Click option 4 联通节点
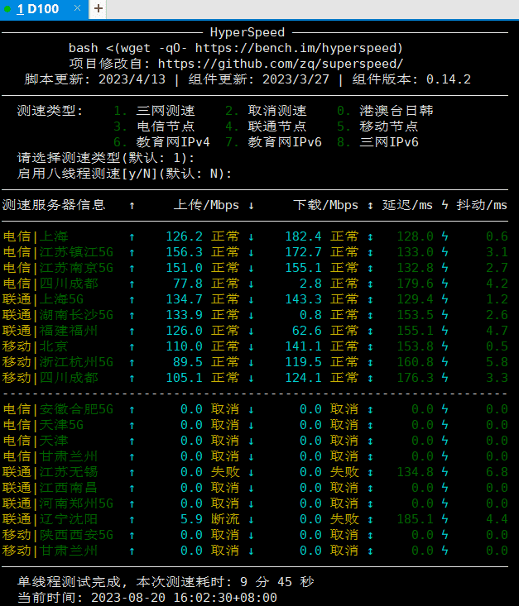This screenshot has width=519, height=606. [266, 126]
